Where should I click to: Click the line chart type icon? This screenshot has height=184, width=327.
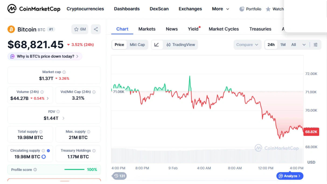157,45
